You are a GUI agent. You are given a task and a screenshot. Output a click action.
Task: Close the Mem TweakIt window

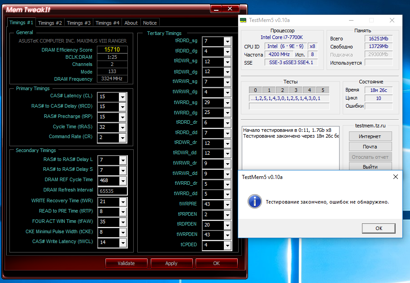pyautogui.click(x=230, y=9)
